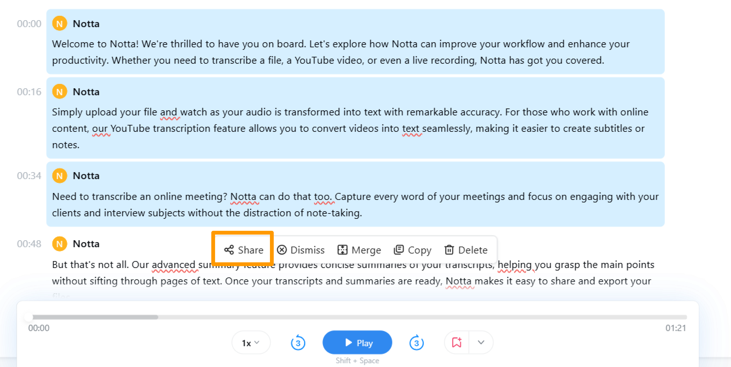Click the 00:00 elapsed time under progress bar
Screen dimensions: 731x367
pyautogui.click(x=39, y=328)
